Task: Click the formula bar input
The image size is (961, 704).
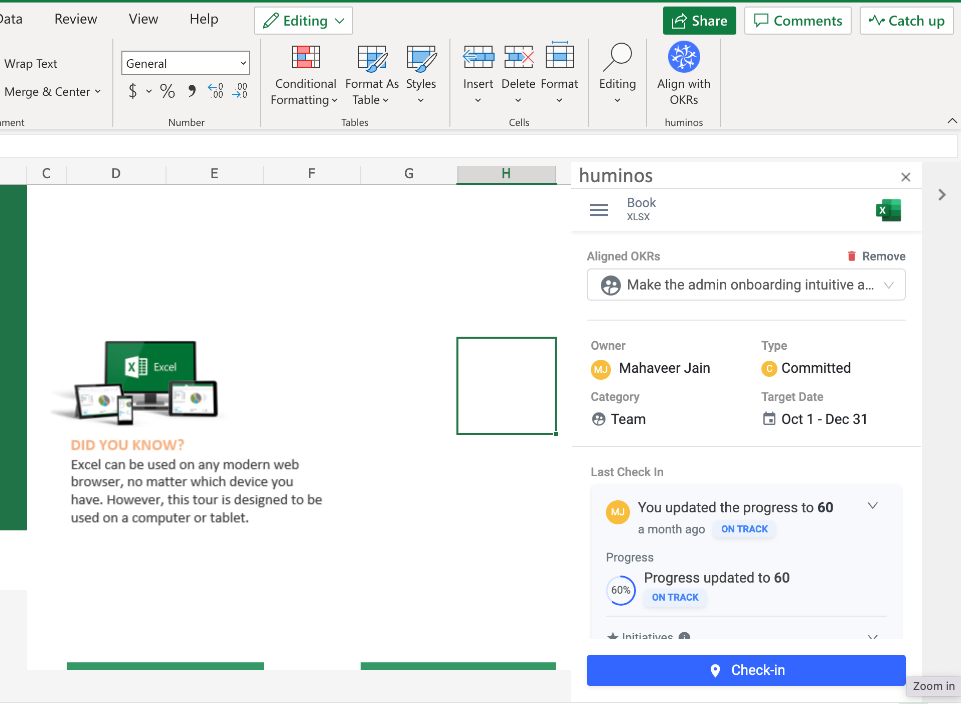Action: tap(477, 147)
